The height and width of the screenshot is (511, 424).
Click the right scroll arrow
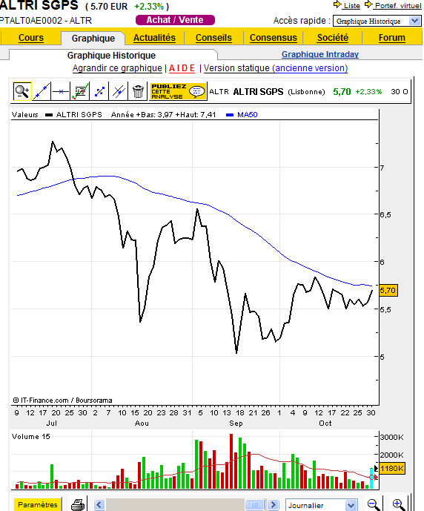point(274,505)
